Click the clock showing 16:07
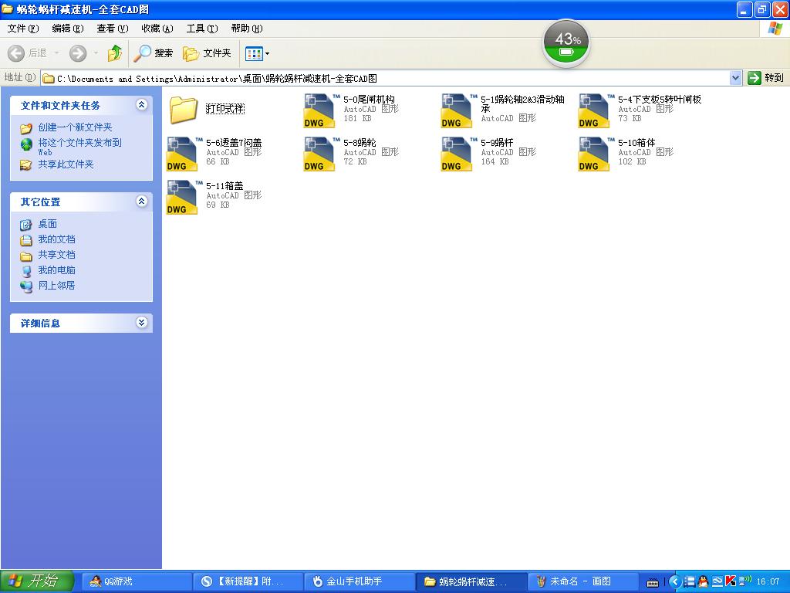 (768, 581)
